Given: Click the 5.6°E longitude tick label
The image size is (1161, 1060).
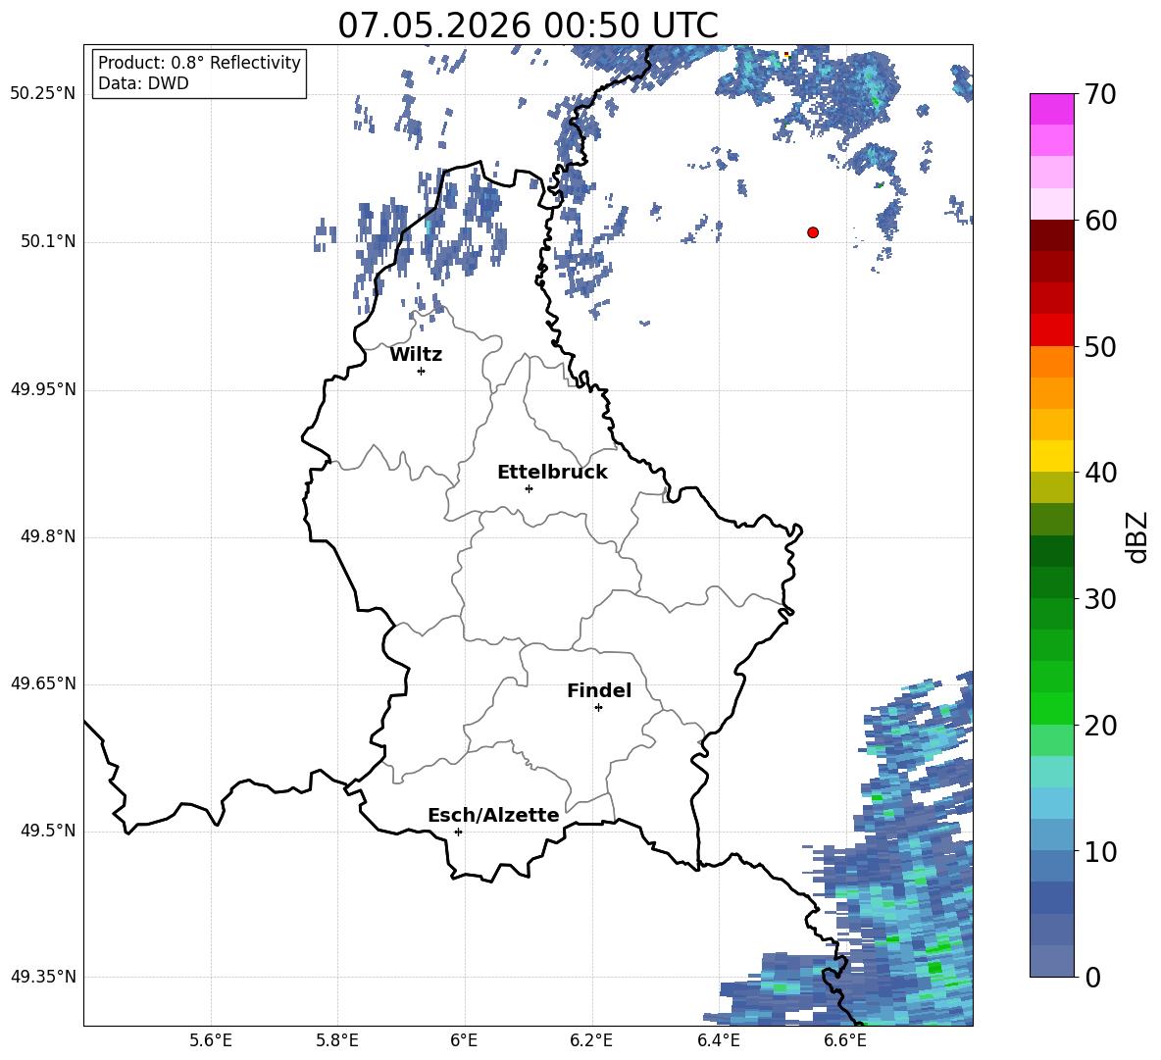Looking at the screenshot, I should (x=211, y=1040).
